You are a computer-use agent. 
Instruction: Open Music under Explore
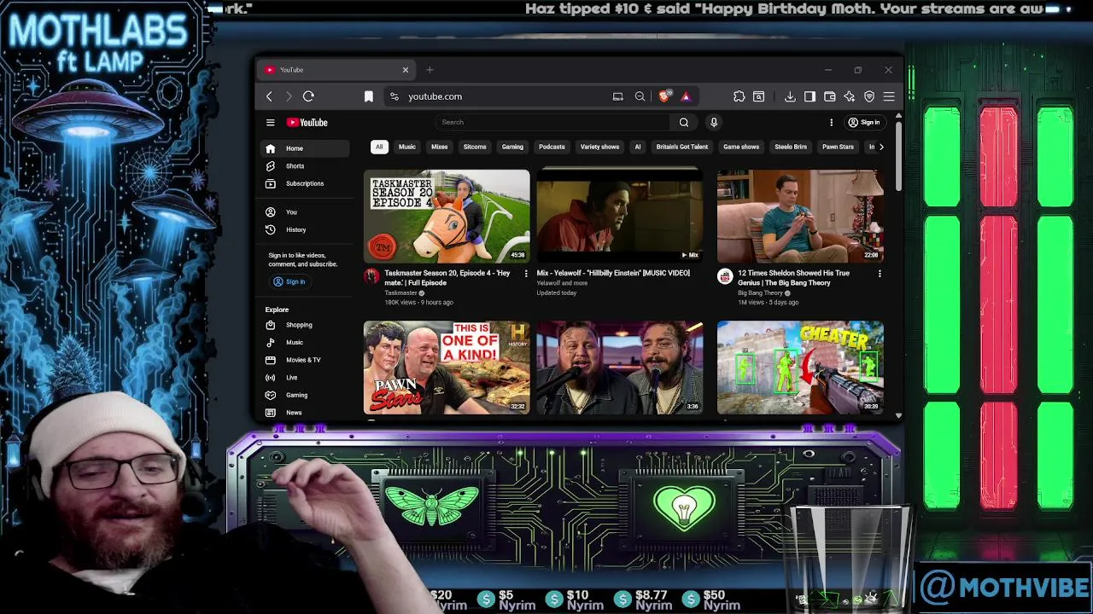306,342
